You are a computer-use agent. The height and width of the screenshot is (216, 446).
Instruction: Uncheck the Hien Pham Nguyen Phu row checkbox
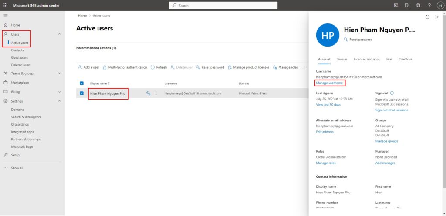pyautogui.click(x=81, y=93)
